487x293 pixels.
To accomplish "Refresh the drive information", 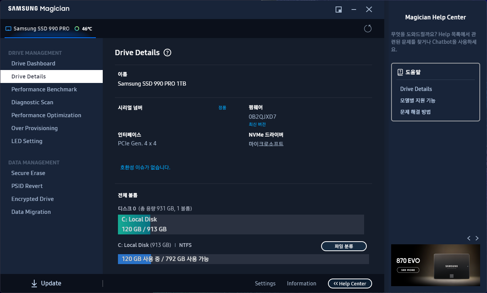I will pyautogui.click(x=368, y=28).
